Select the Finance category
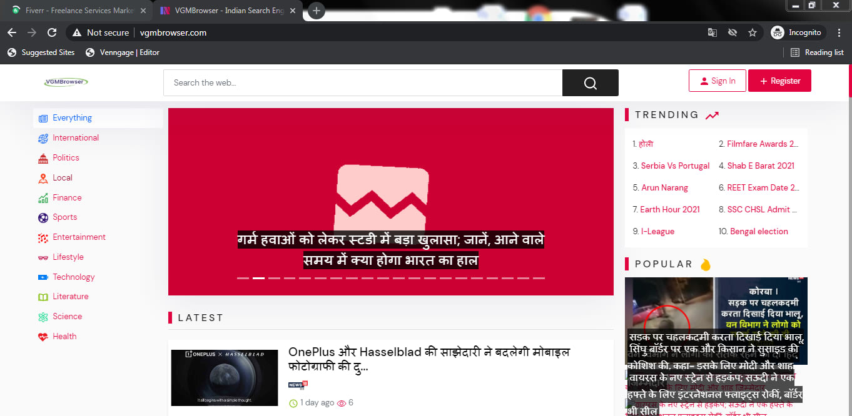The width and height of the screenshot is (852, 416). (x=67, y=197)
